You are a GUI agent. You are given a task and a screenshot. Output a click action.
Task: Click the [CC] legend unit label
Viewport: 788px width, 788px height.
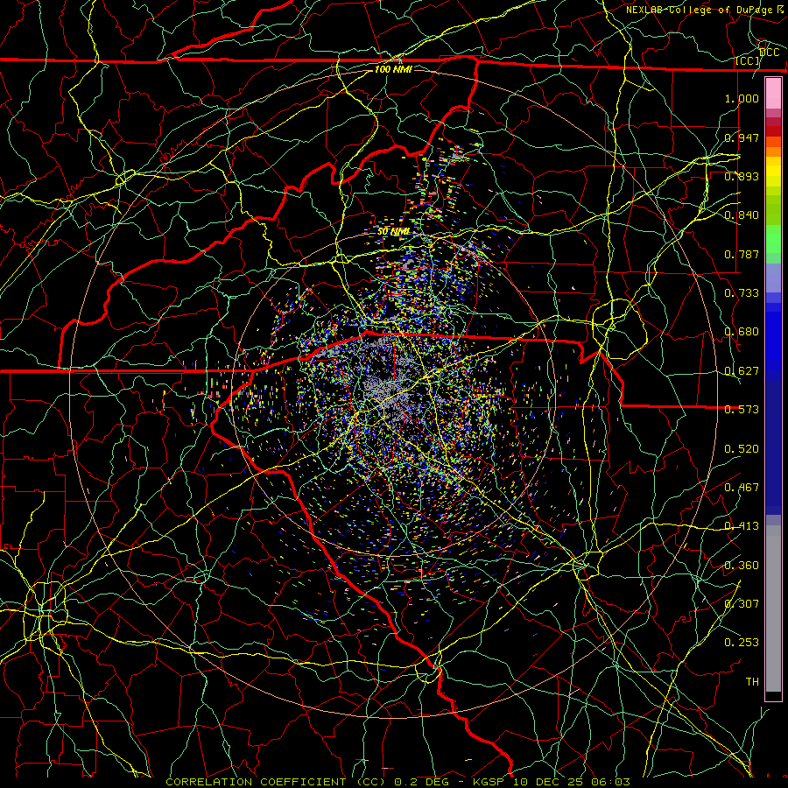pos(748,60)
